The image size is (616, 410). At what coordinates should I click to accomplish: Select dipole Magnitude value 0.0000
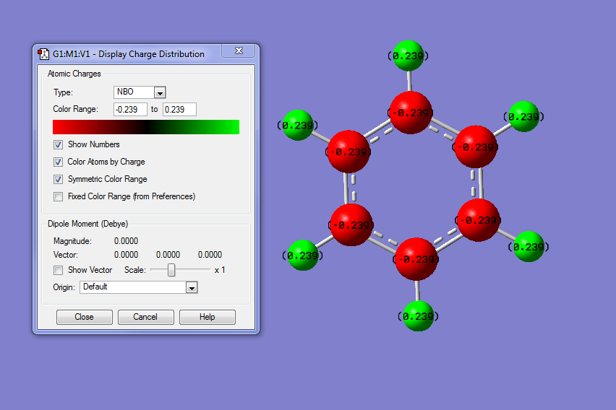point(126,241)
